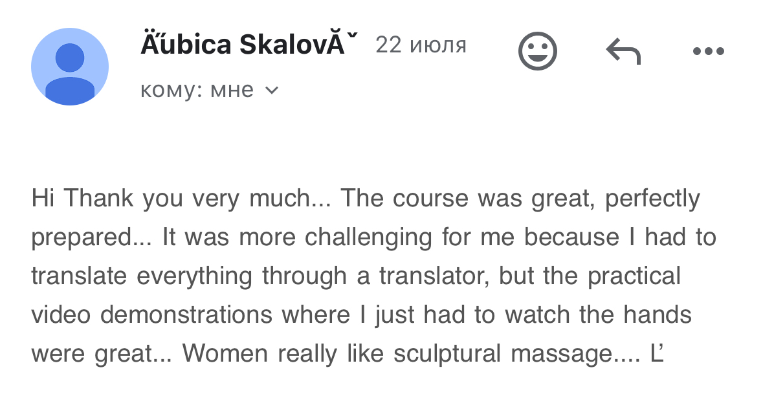Open the three-dot more options menu

click(708, 52)
